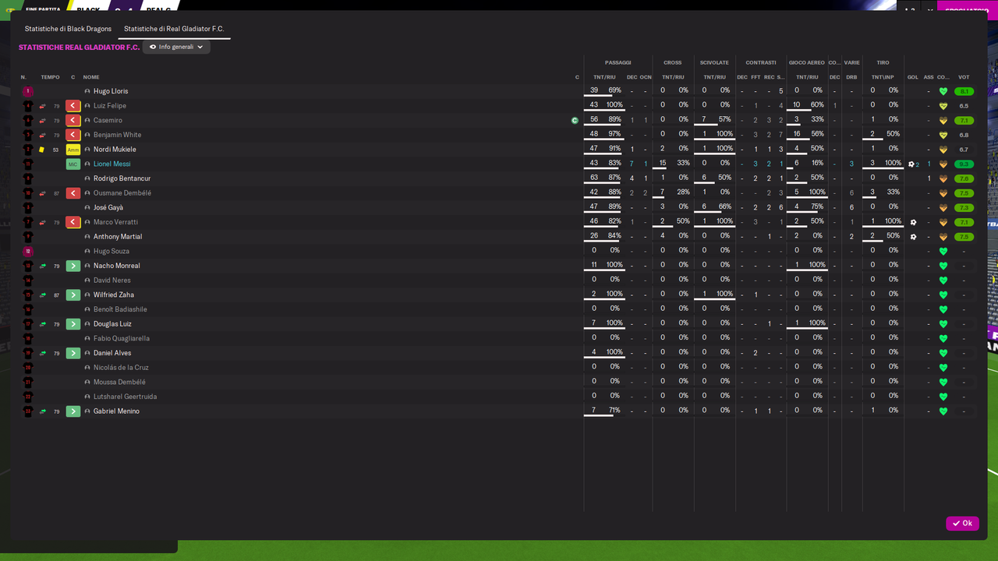Click the GIOCO AEREO group header
The width and height of the screenshot is (998, 561).
click(x=806, y=62)
